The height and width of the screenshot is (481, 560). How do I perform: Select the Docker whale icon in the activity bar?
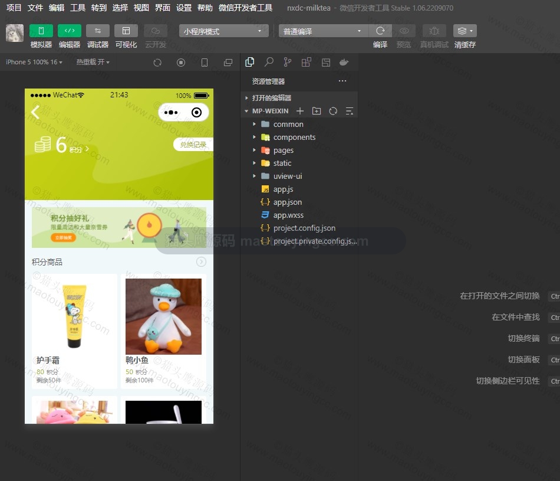click(x=344, y=62)
